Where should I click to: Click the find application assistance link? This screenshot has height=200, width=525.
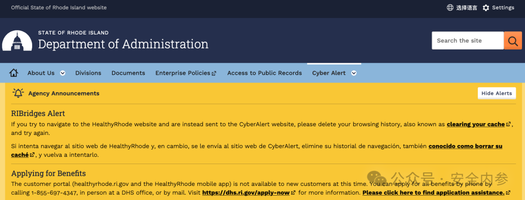[x=434, y=193]
